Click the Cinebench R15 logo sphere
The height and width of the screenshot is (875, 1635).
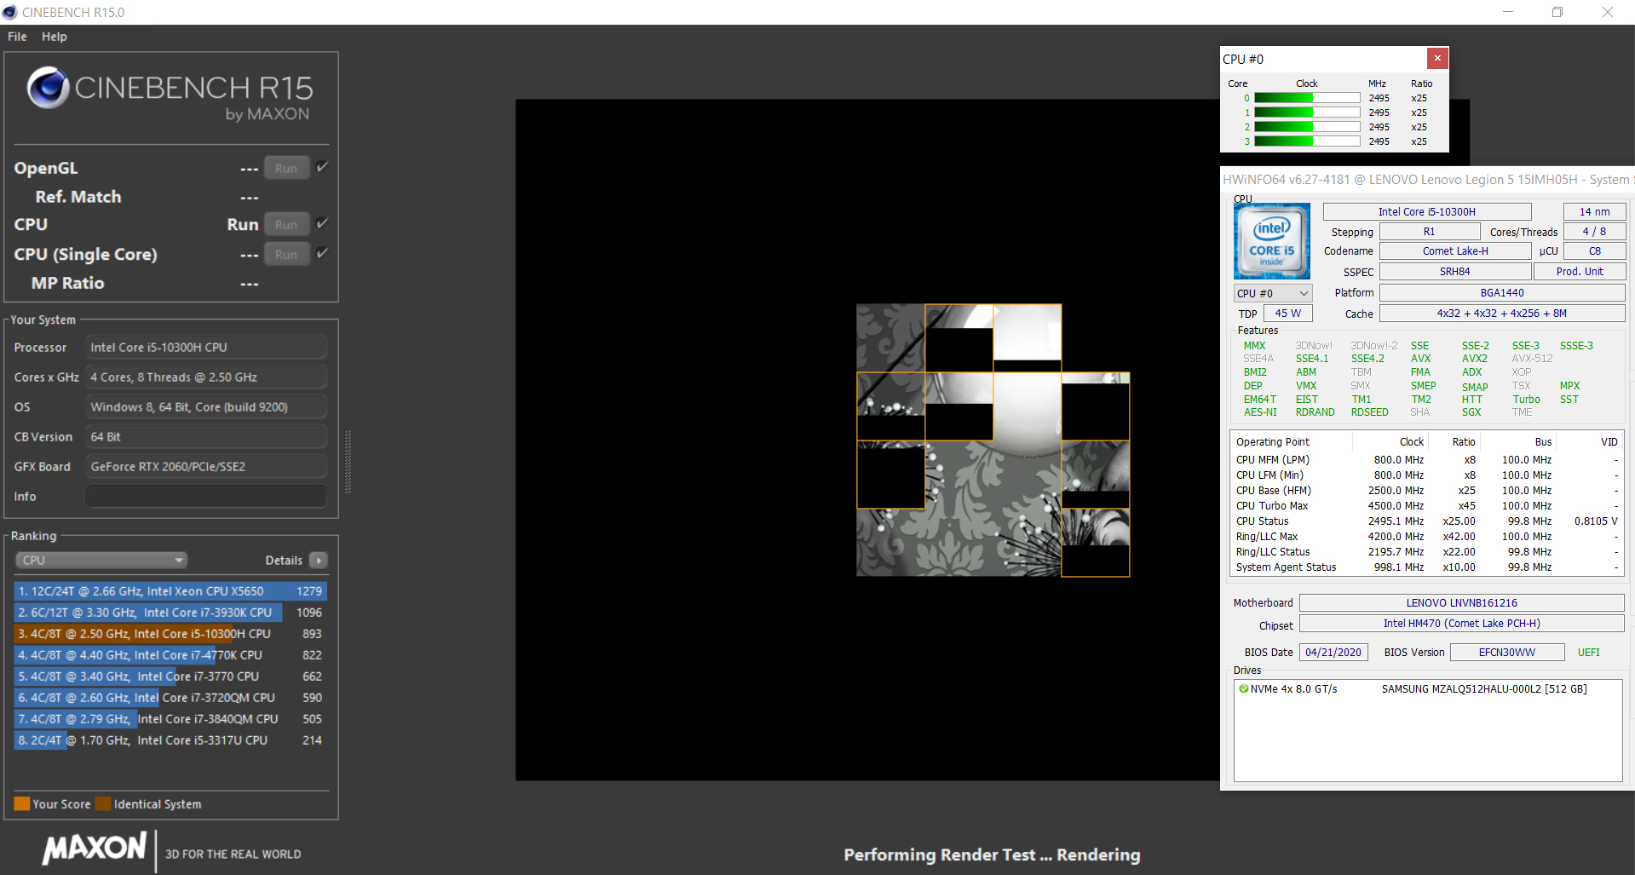48,88
